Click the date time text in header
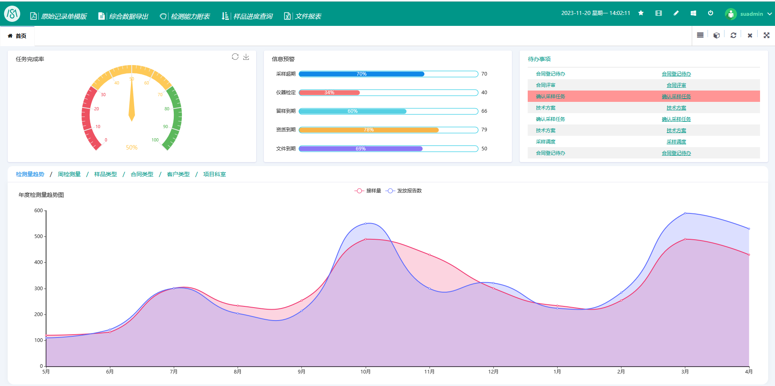775x386 pixels. point(596,13)
